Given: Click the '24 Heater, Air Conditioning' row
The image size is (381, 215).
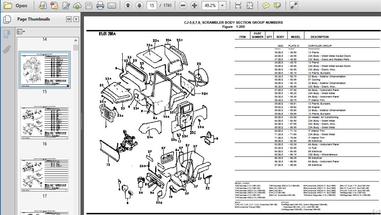Looking at the screenshot, I should [x=323, y=117].
